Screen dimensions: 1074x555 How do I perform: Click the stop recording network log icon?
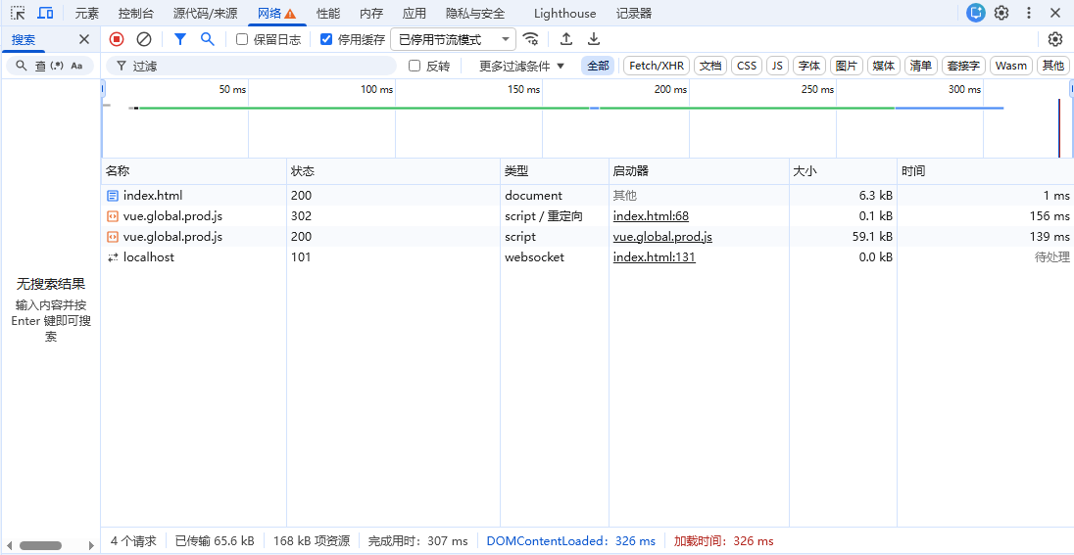tap(117, 39)
